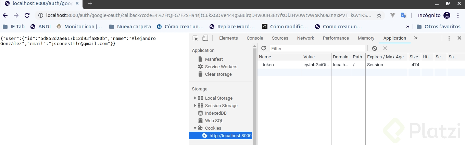Bookmark this page with the star icon
The height and width of the screenshot is (145, 465).
pos(379,15)
